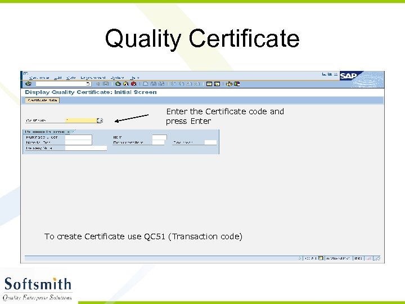Click the Certificate Data button
405x304 pixels.
(x=42, y=100)
